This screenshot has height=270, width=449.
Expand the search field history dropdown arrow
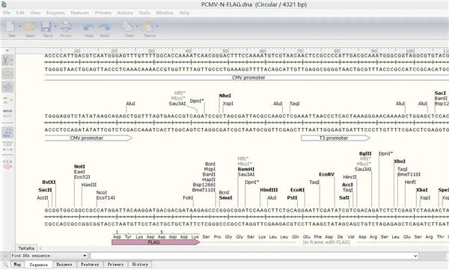(415, 256)
